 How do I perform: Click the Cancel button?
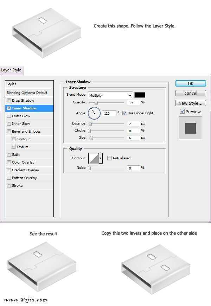(191, 94)
